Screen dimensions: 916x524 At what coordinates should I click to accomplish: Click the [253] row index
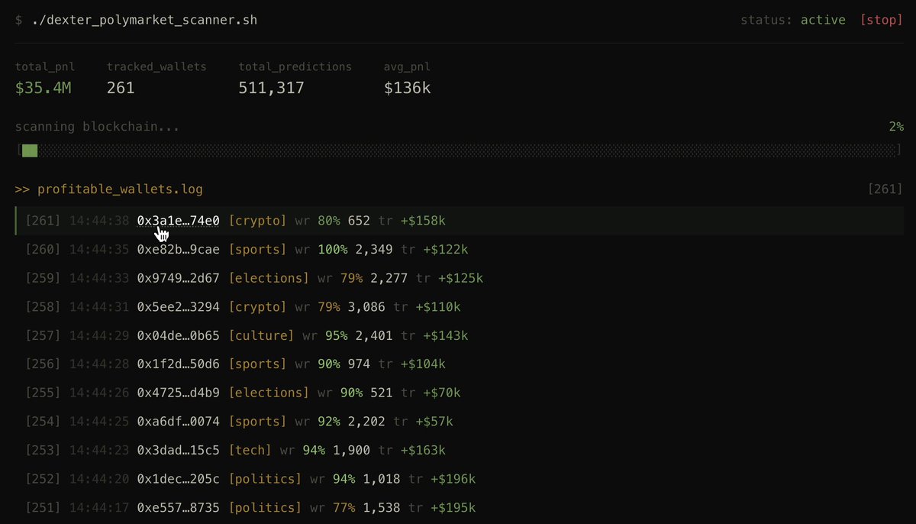coord(44,450)
